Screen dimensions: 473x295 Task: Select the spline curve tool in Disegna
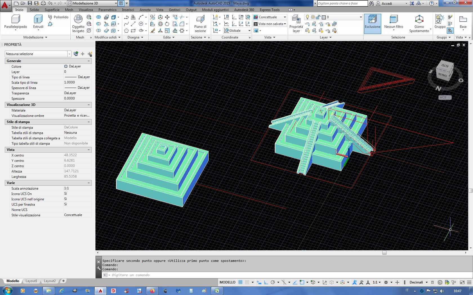pyautogui.click(x=126, y=24)
